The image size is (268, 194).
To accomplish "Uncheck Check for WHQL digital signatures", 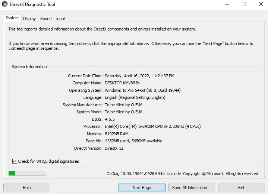I will [15, 161].
